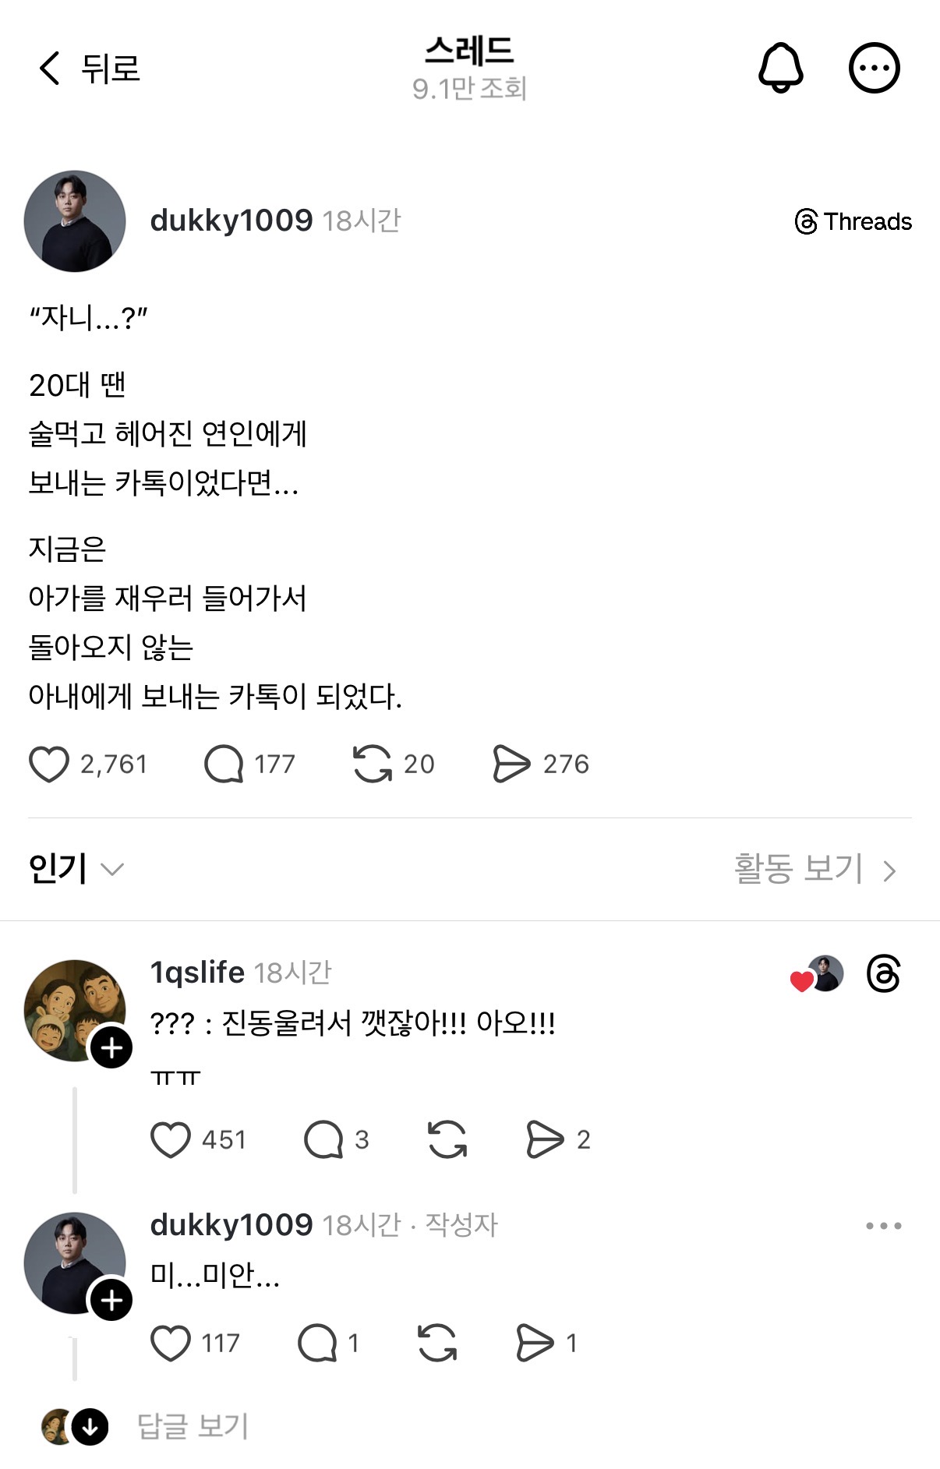940x1469 pixels.
Task: Open notifications bell icon
Action: click(x=780, y=68)
